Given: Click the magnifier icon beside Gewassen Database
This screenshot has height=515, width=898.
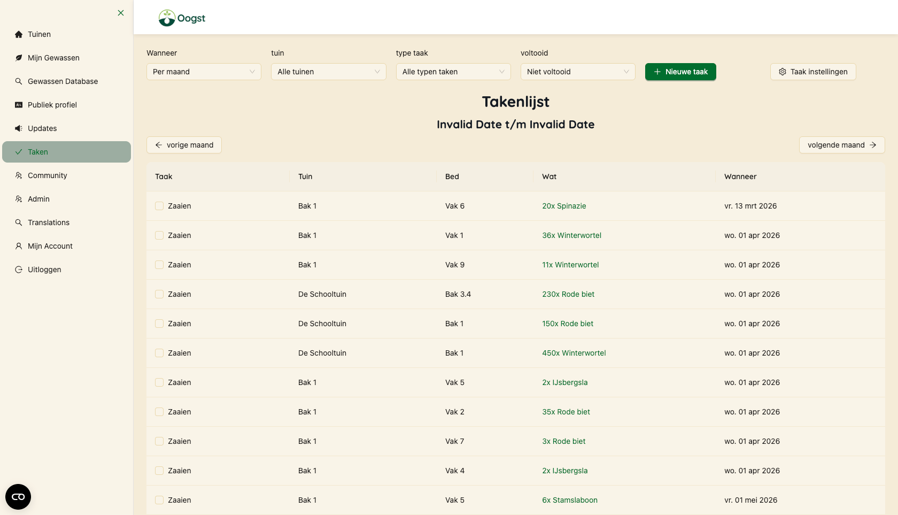Looking at the screenshot, I should [19, 81].
